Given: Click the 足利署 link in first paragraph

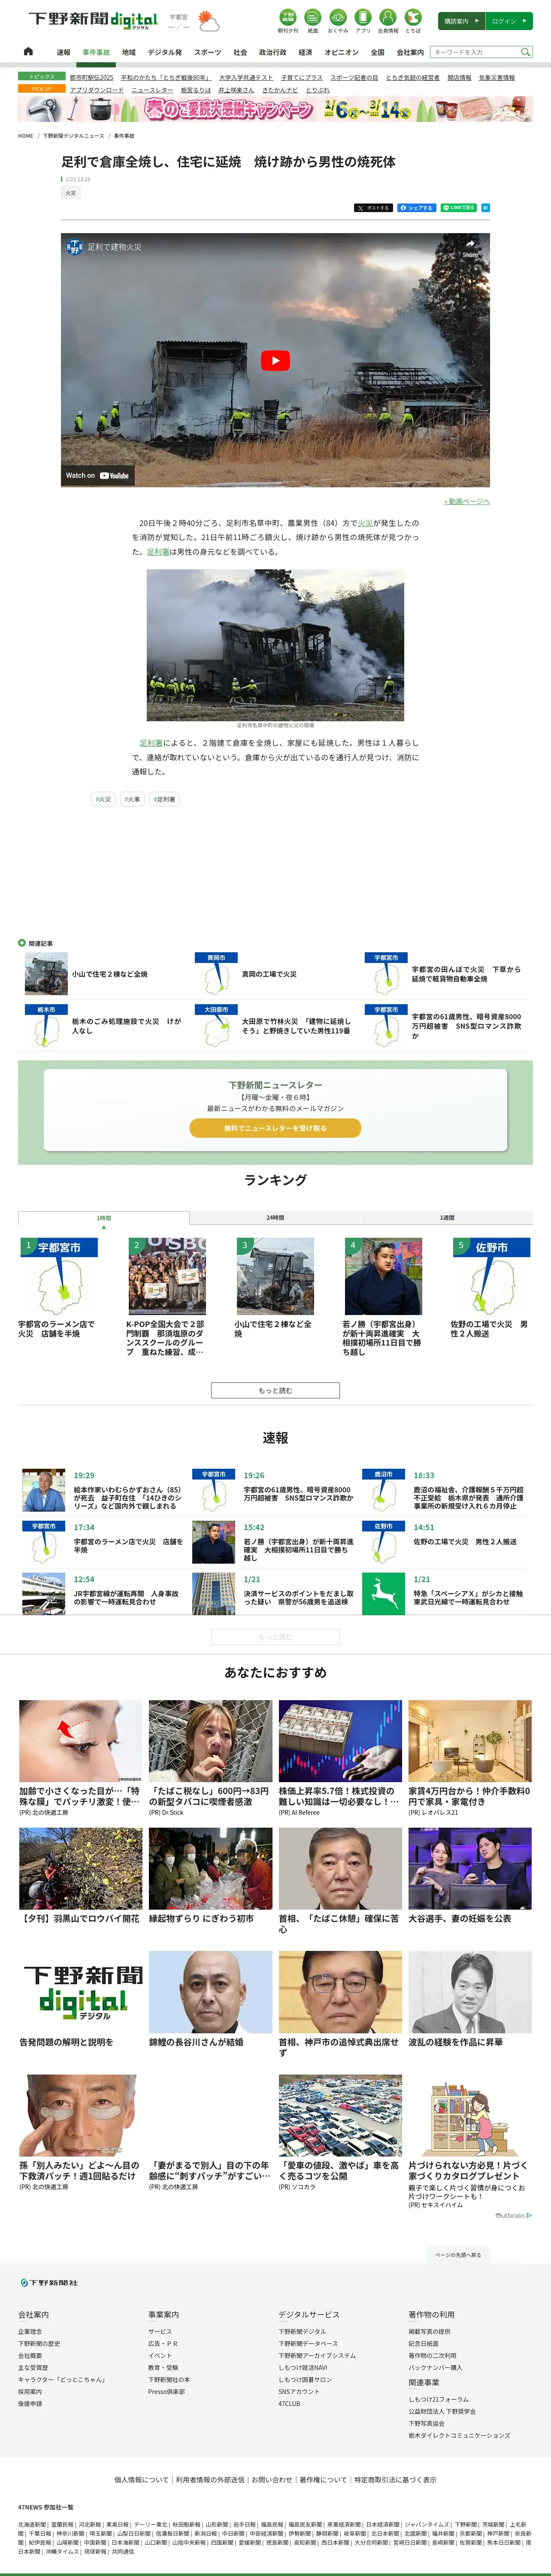Looking at the screenshot, I should 158,552.
